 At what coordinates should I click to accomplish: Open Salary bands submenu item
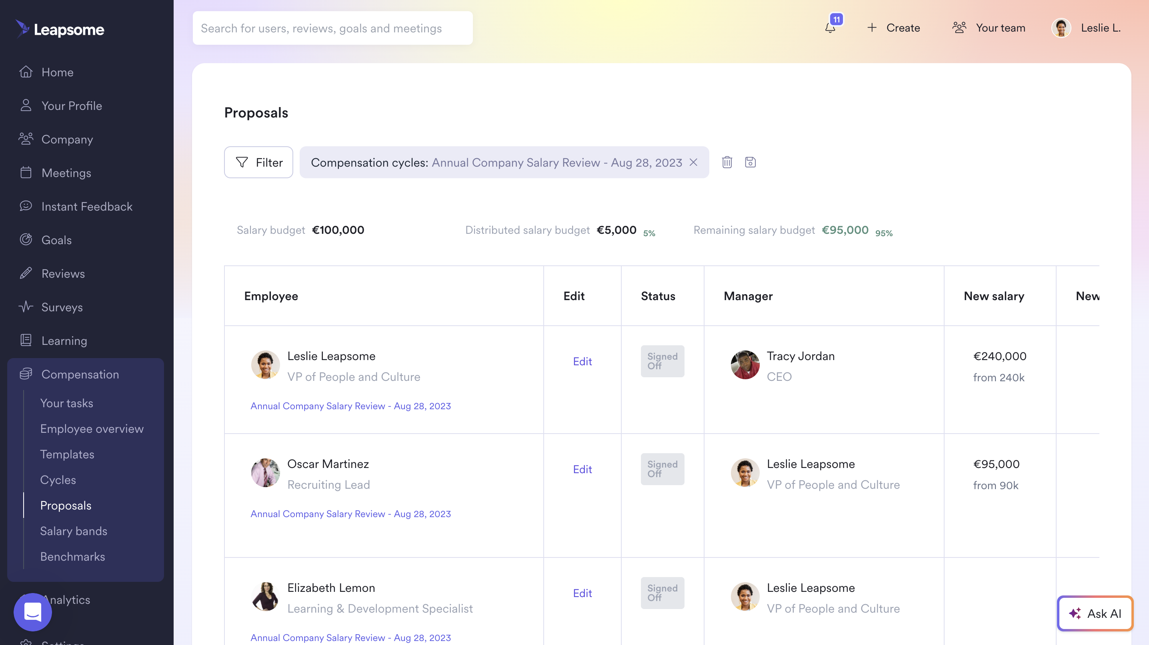click(74, 531)
